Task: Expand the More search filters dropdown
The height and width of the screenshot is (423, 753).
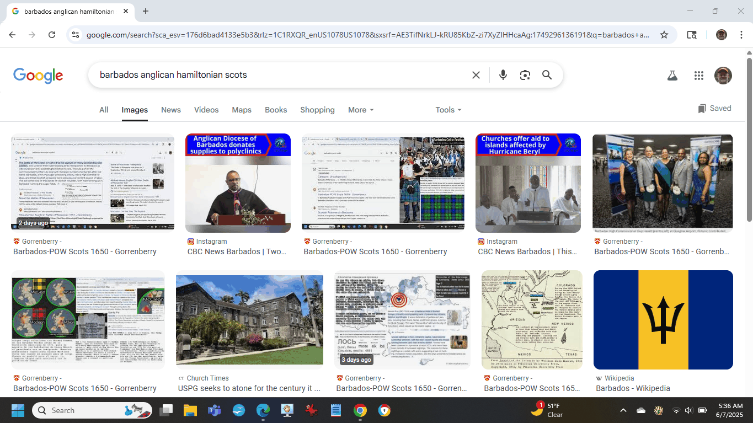Action: pos(361,110)
